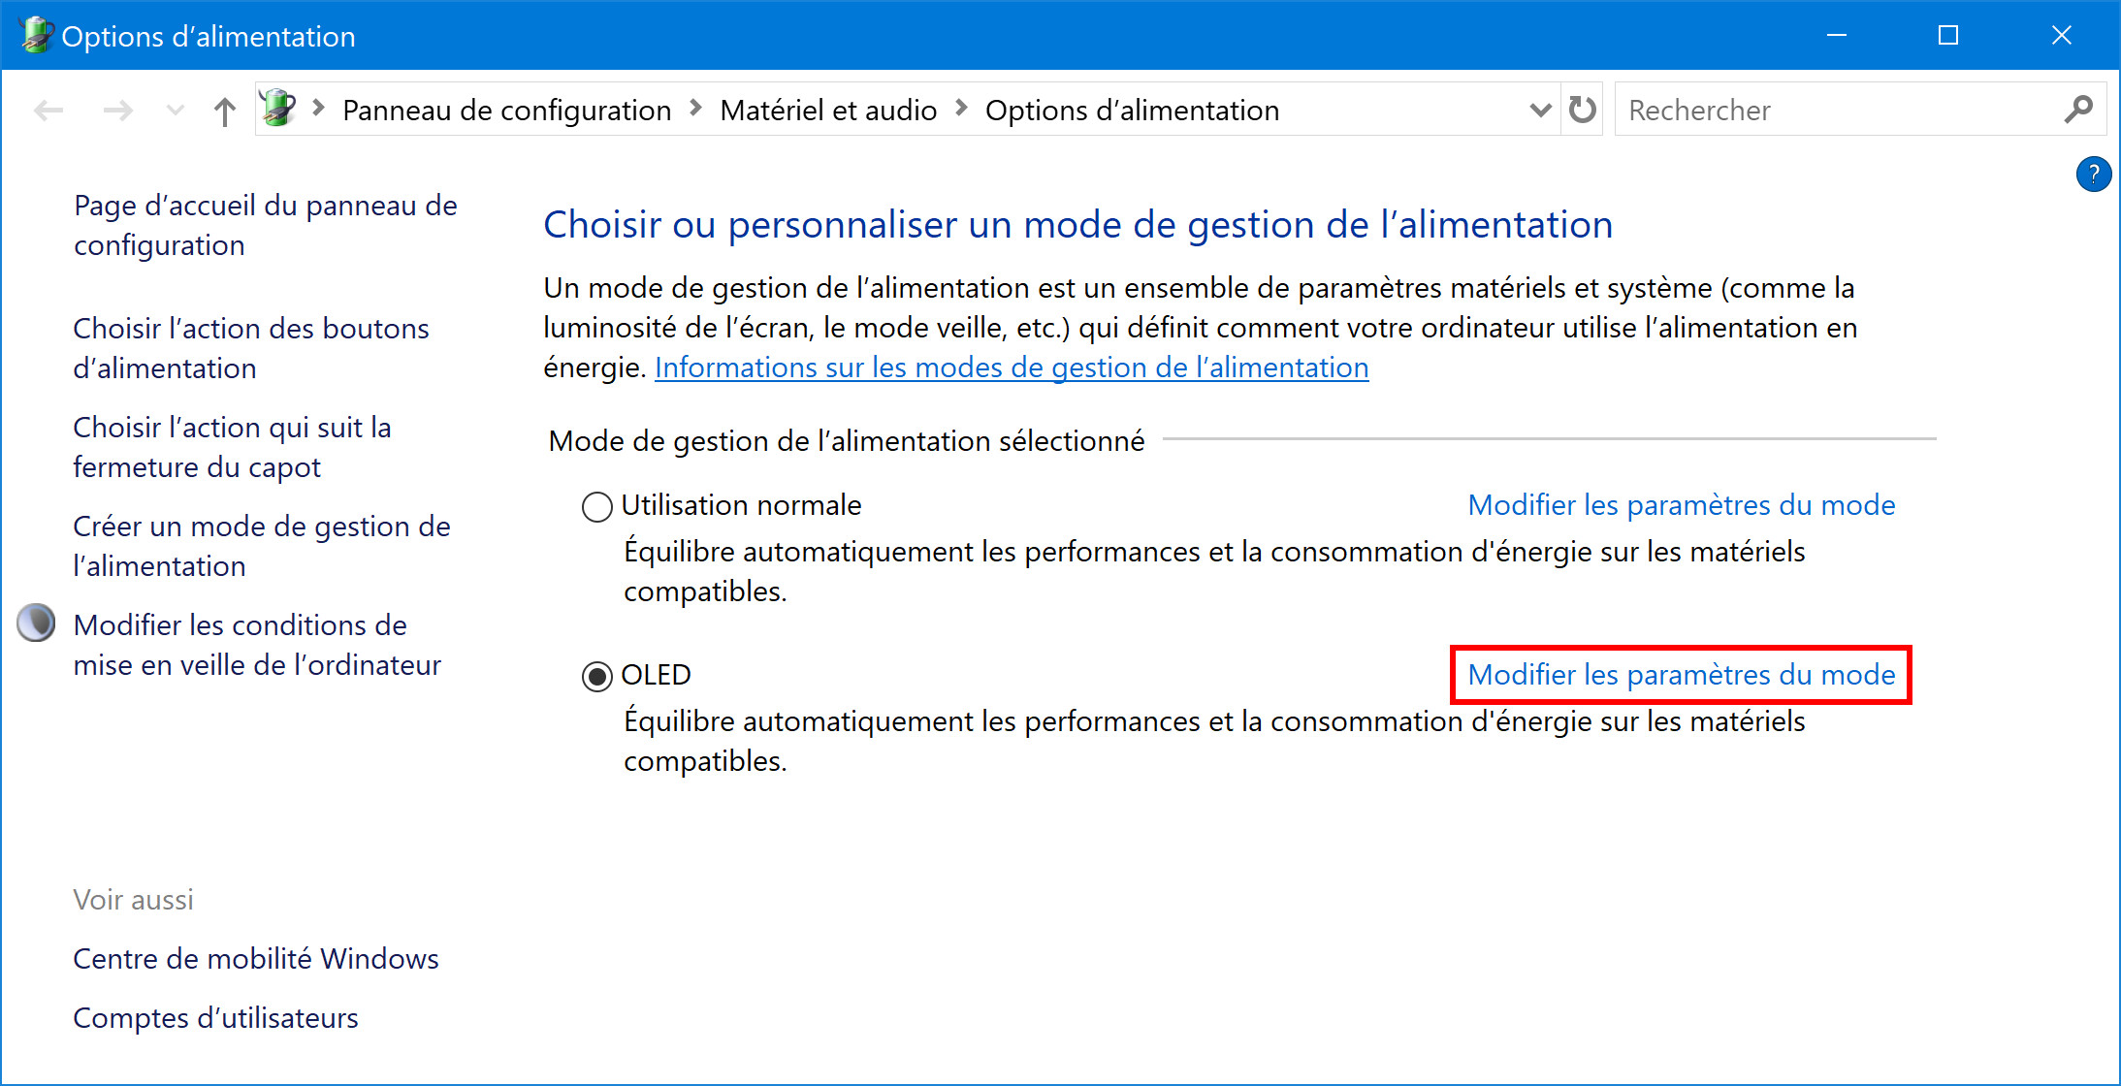This screenshot has width=2121, height=1086.
Task: Refresh the Options d'alimentation page
Action: [1583, 110]
